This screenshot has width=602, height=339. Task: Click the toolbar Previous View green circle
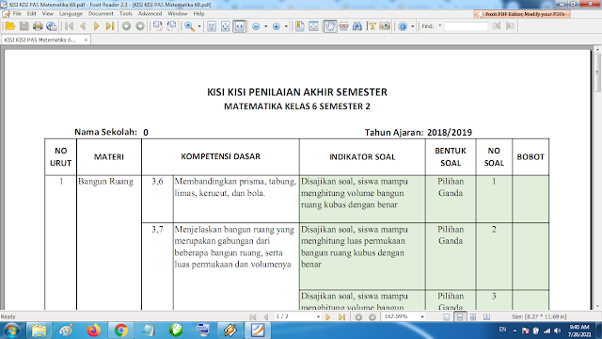(x=126, y=26)
